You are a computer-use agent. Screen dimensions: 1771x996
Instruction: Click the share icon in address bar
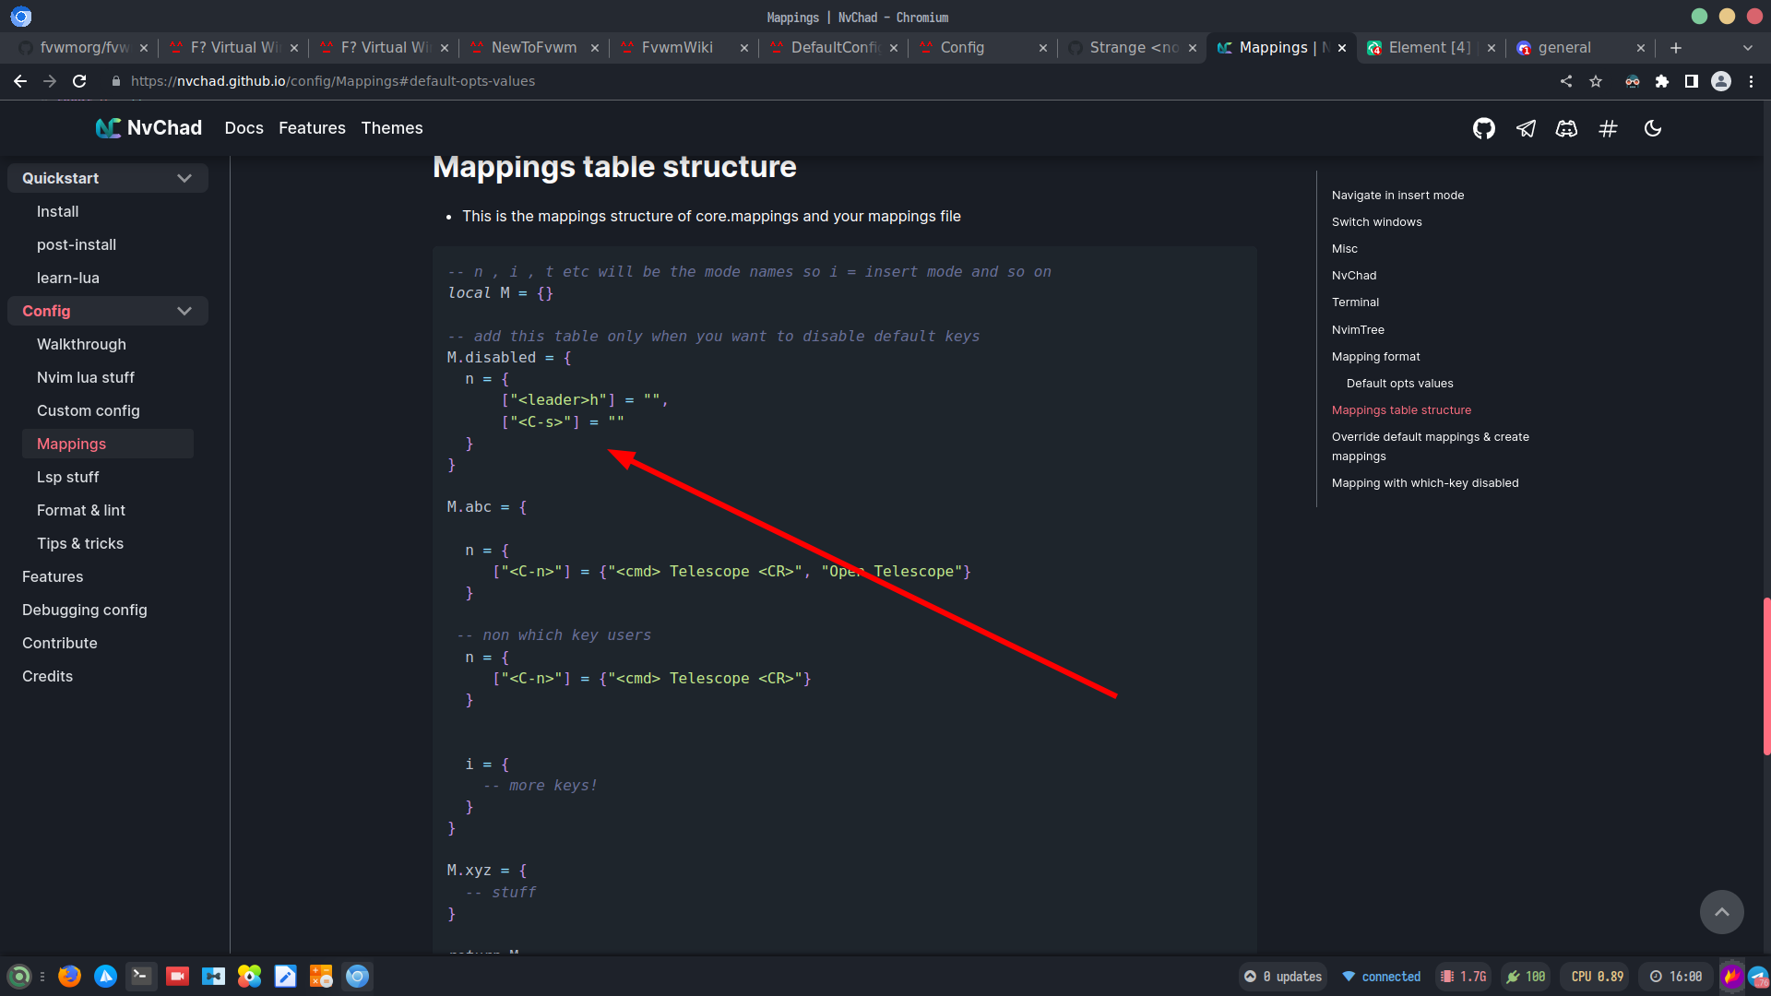pos(1566,81)
